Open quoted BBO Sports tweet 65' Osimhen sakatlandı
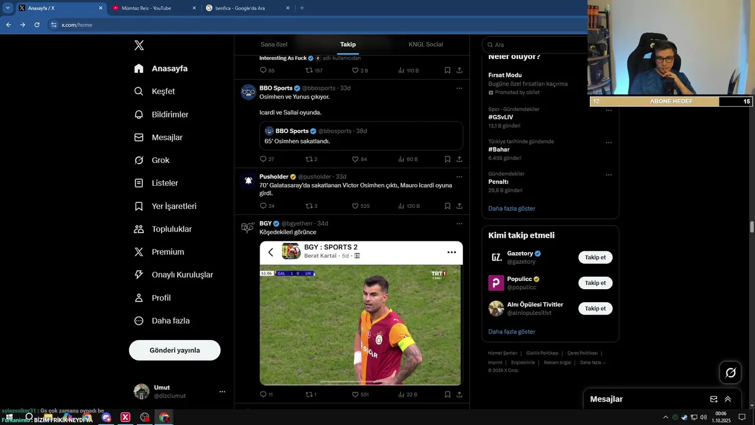 (361, 136)
